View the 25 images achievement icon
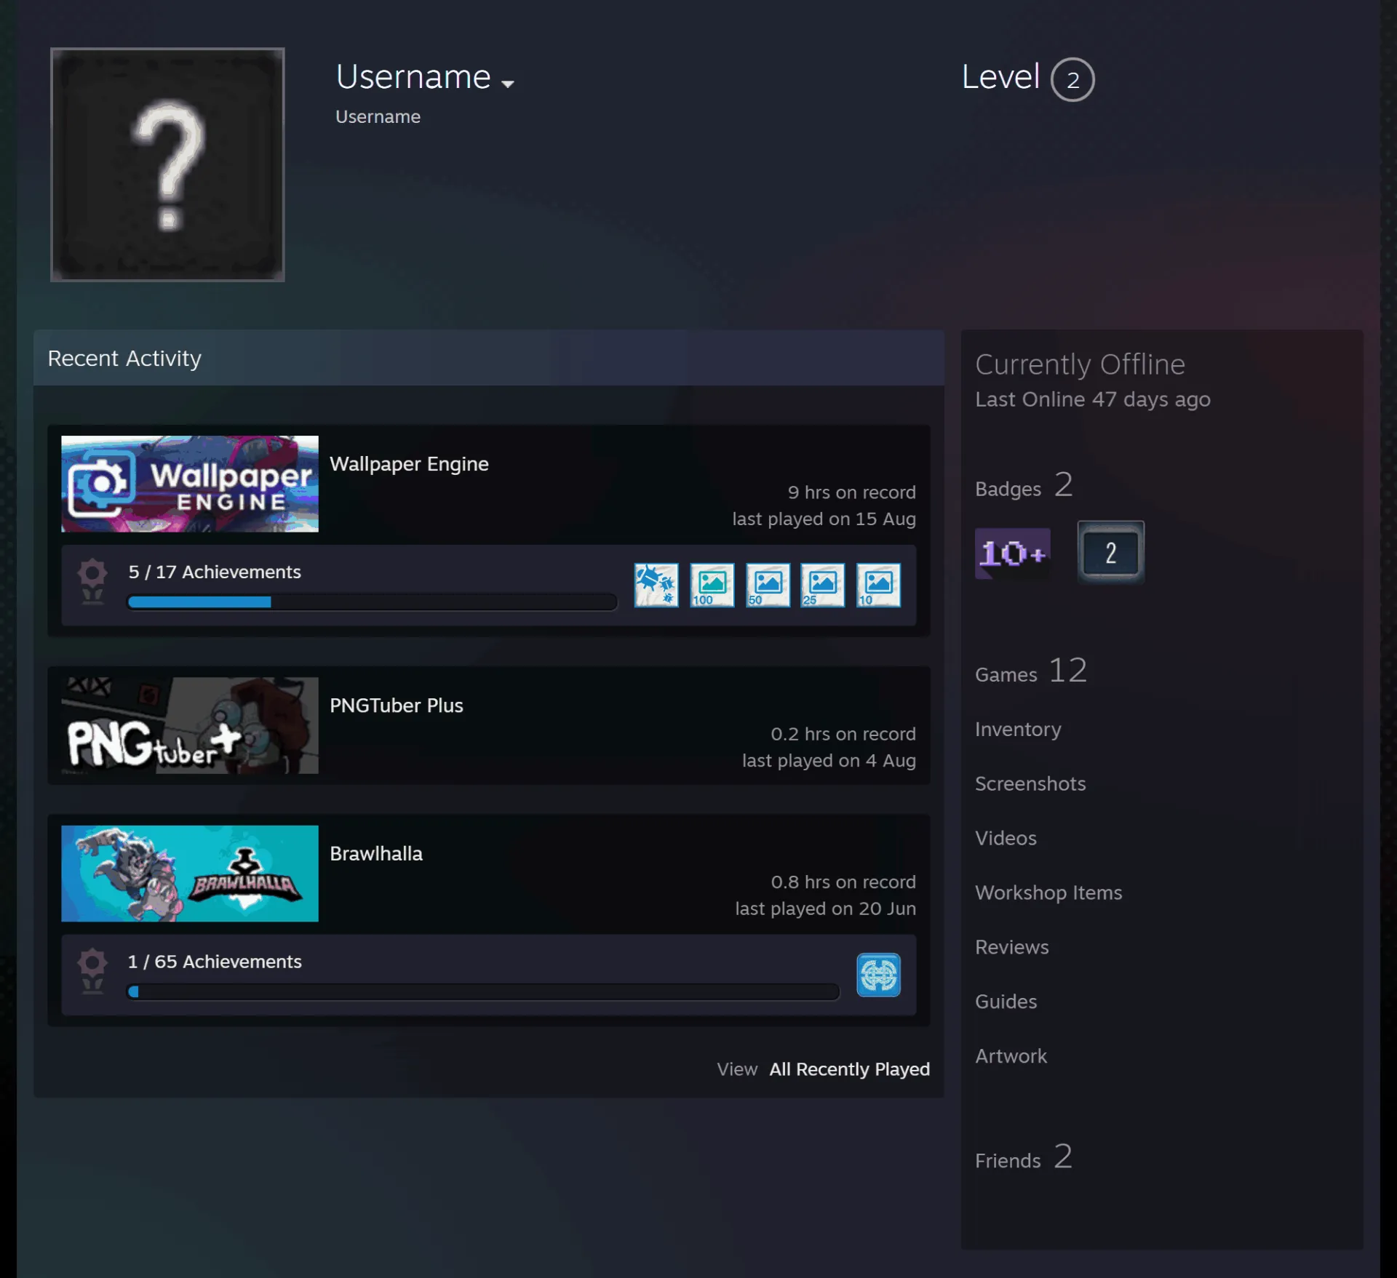This screenshot has width=1397, height=1278. [x=823, y=585]
